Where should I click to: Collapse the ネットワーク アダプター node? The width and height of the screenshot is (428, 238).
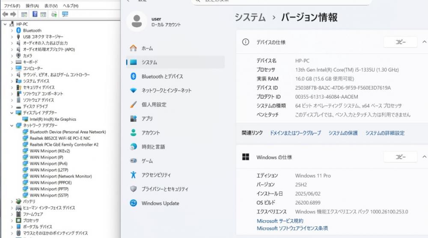pos(12,125)
